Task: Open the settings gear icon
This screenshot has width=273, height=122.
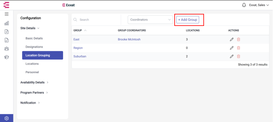Action: pyautogui.click(x=7, y=118)
